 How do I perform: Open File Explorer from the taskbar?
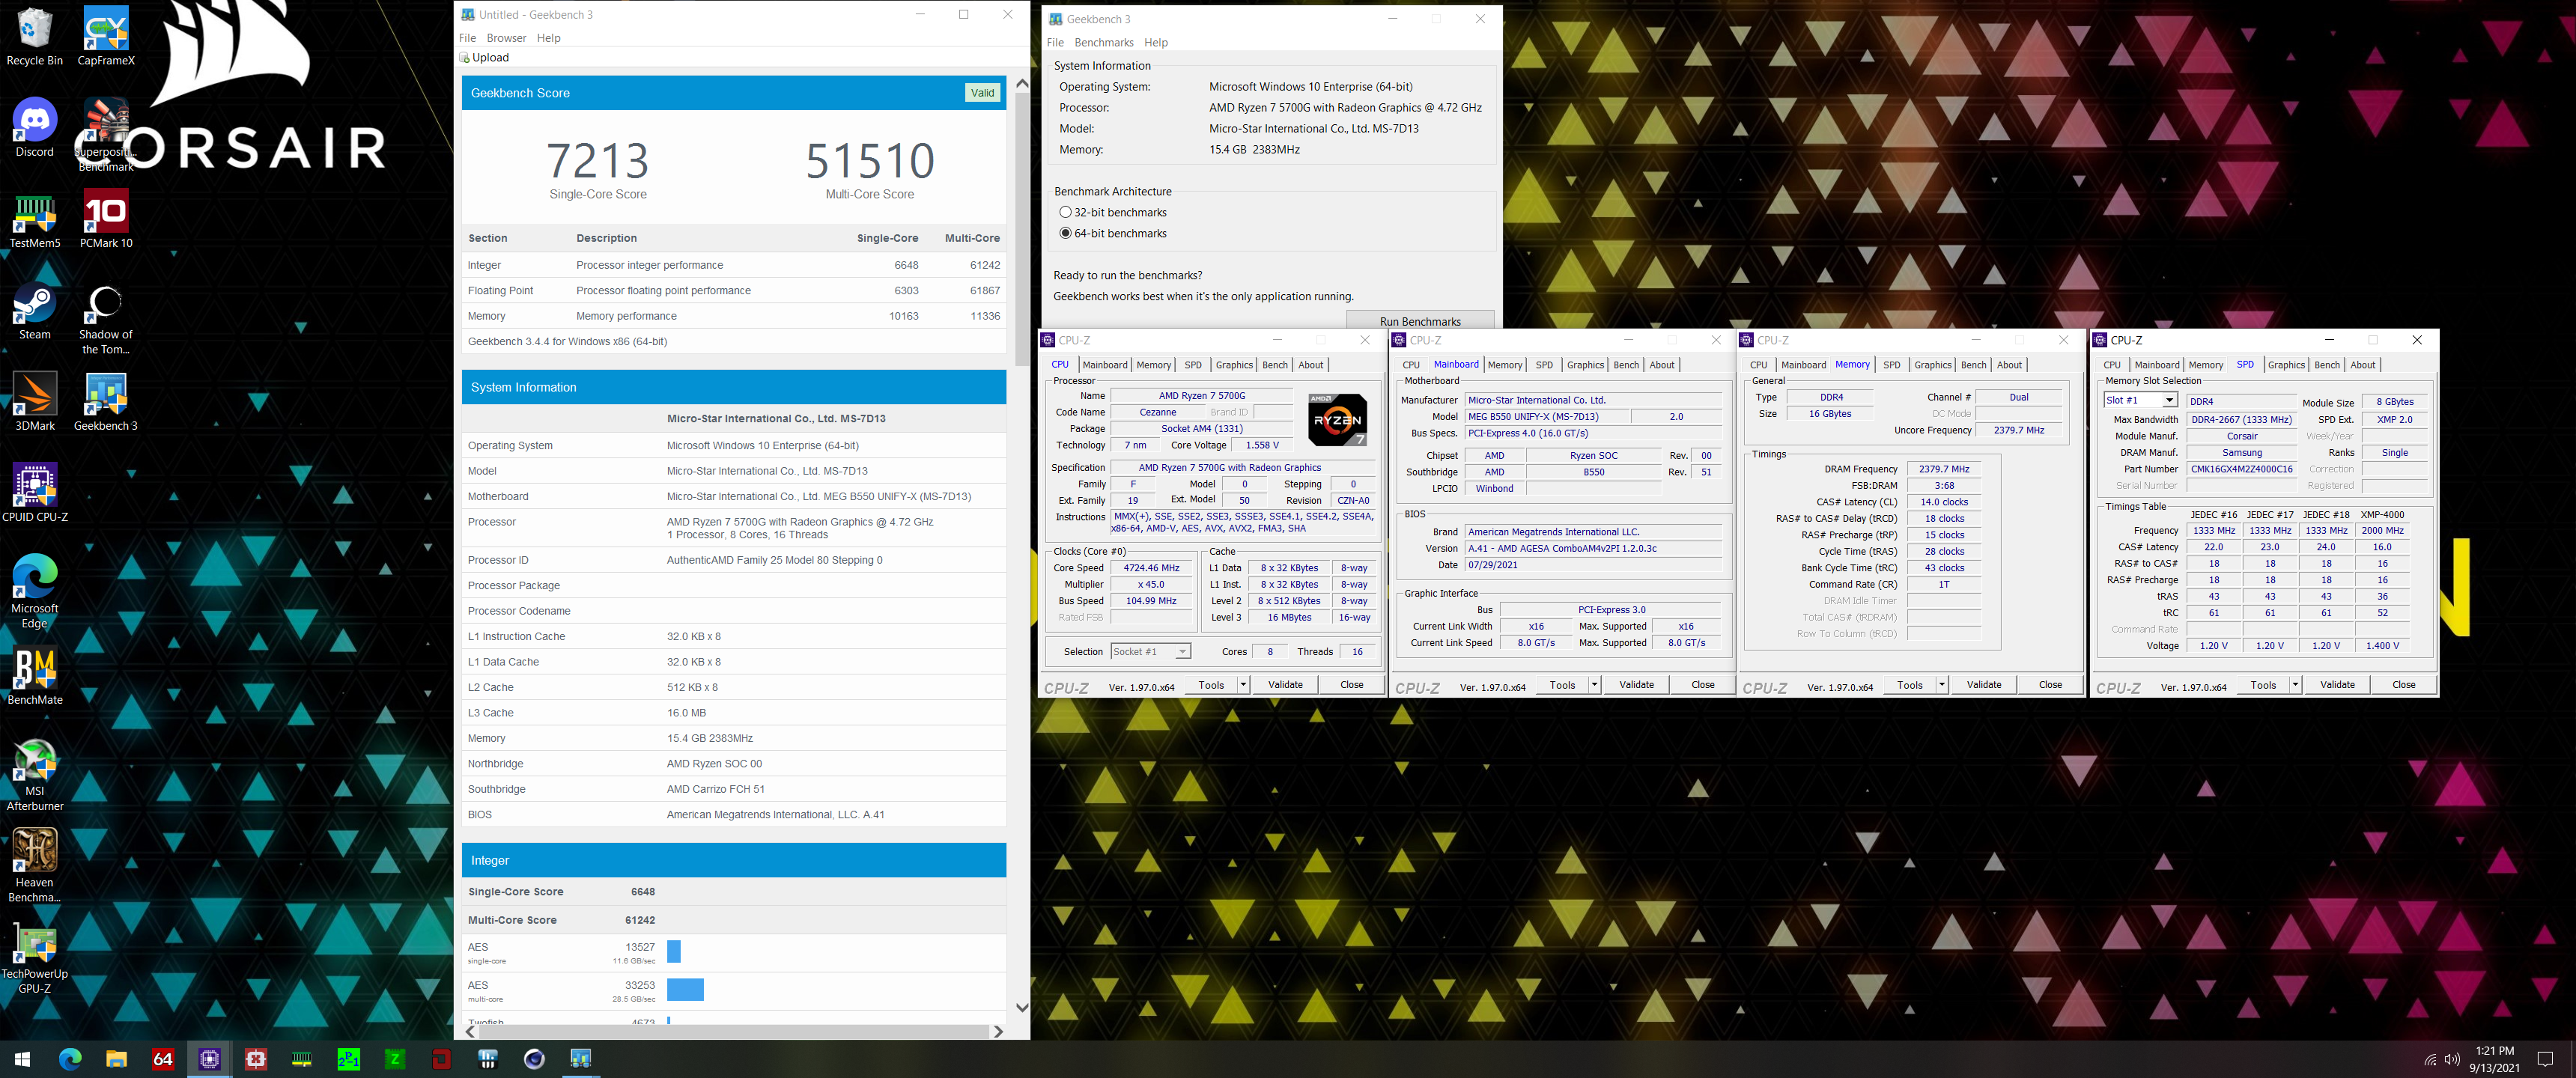click(116, 1059)
